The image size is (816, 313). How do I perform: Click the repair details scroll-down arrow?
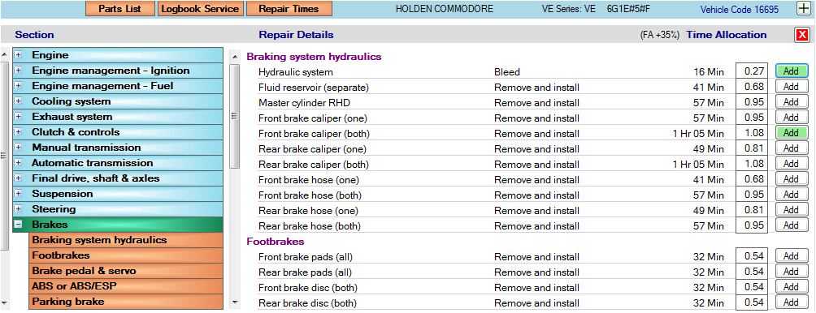tap(235, 302)
